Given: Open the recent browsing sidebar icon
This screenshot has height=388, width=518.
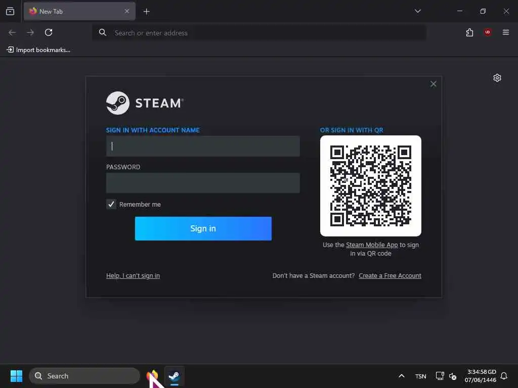Looking at the screenshot, I should (x=10, y=11).
